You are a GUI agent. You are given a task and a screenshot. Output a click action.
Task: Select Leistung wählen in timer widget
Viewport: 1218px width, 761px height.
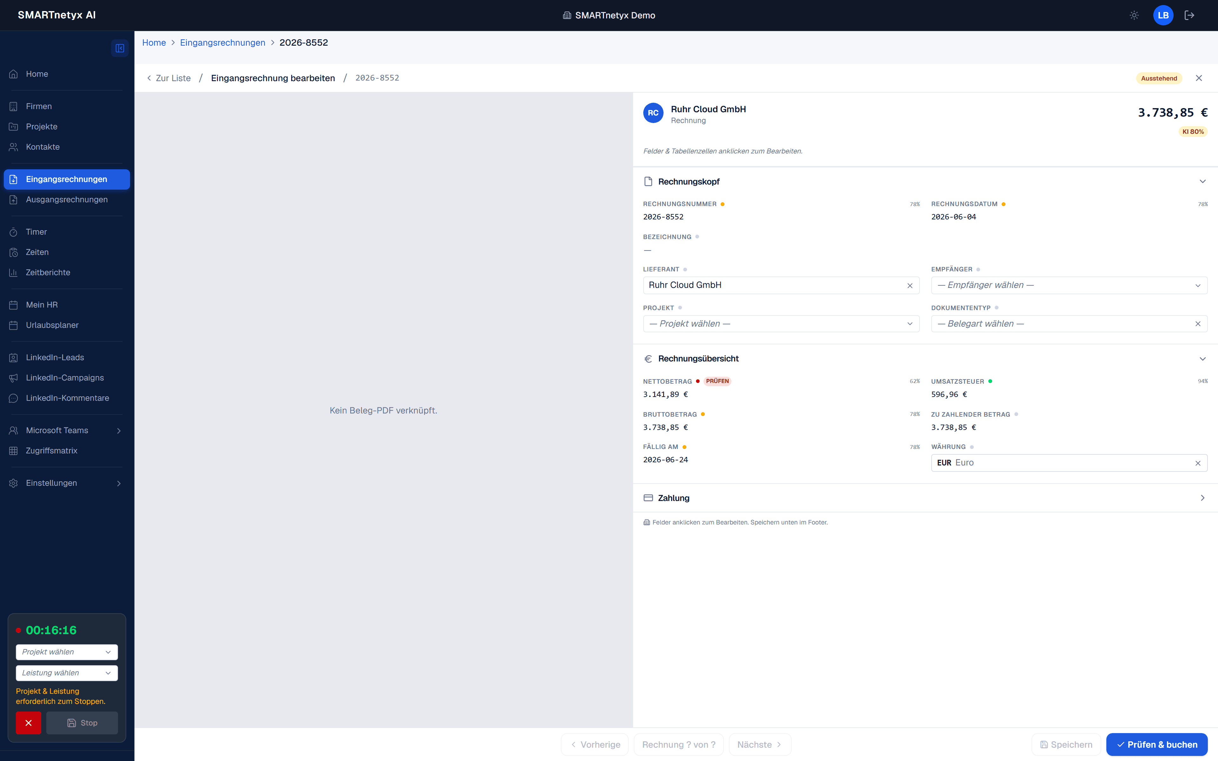pos(66,673)
